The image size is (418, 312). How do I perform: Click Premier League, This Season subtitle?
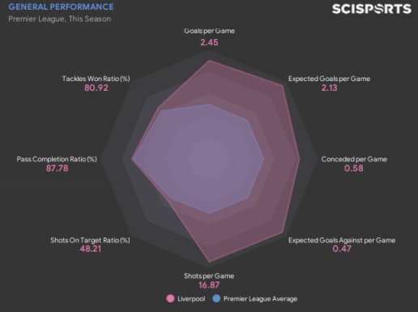click(59, 19)
